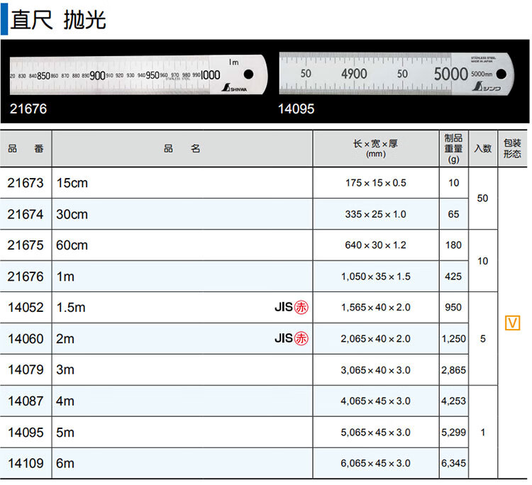
Task: Click the weight value 4,253
Action: [x=454, y=401]
